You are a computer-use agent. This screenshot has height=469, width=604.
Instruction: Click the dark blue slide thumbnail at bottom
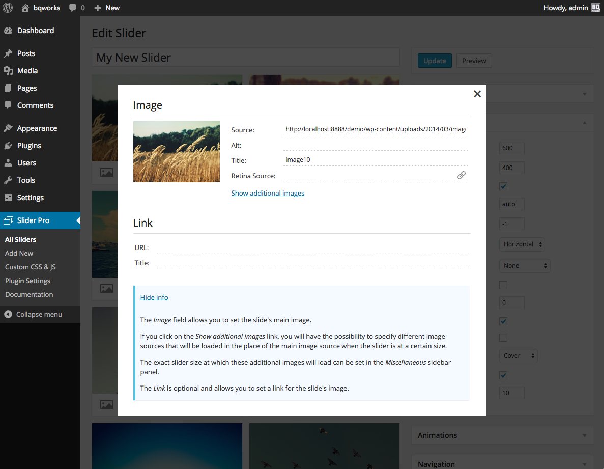tap(167, 446)
